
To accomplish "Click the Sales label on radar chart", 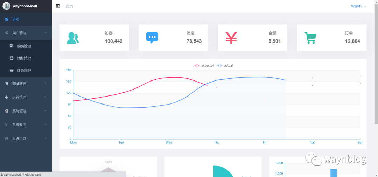I will coord(108,162).
